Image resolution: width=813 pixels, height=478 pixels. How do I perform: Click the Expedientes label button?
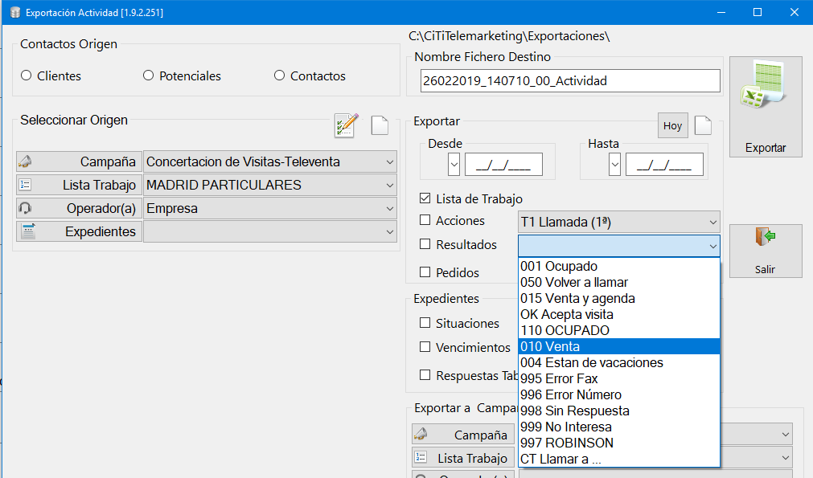tap(79, 231)
